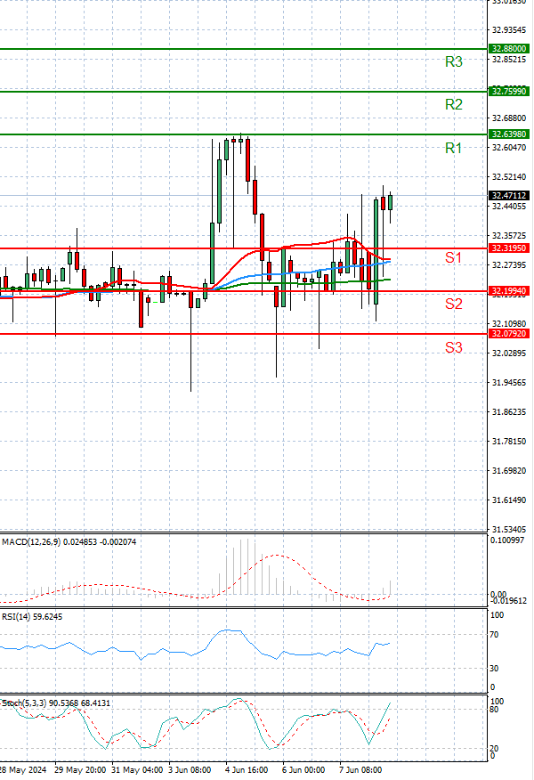Click the R2 resistance label
The image size is (534, 780).
click(x=453, y=104)
